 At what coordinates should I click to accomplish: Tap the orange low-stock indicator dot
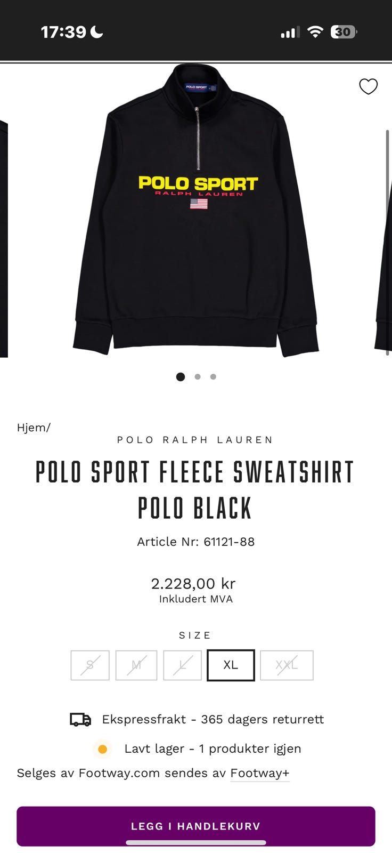tap(102, 749)
